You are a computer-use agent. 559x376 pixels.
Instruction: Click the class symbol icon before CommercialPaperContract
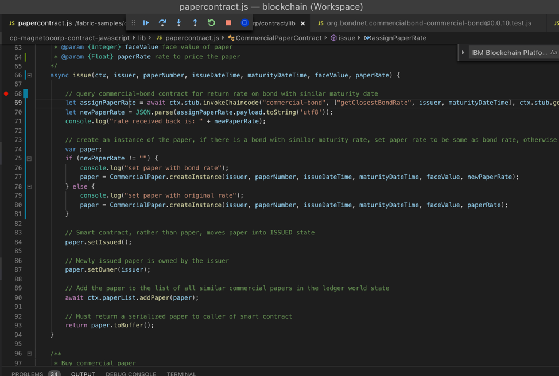click(x=231, y=38)
